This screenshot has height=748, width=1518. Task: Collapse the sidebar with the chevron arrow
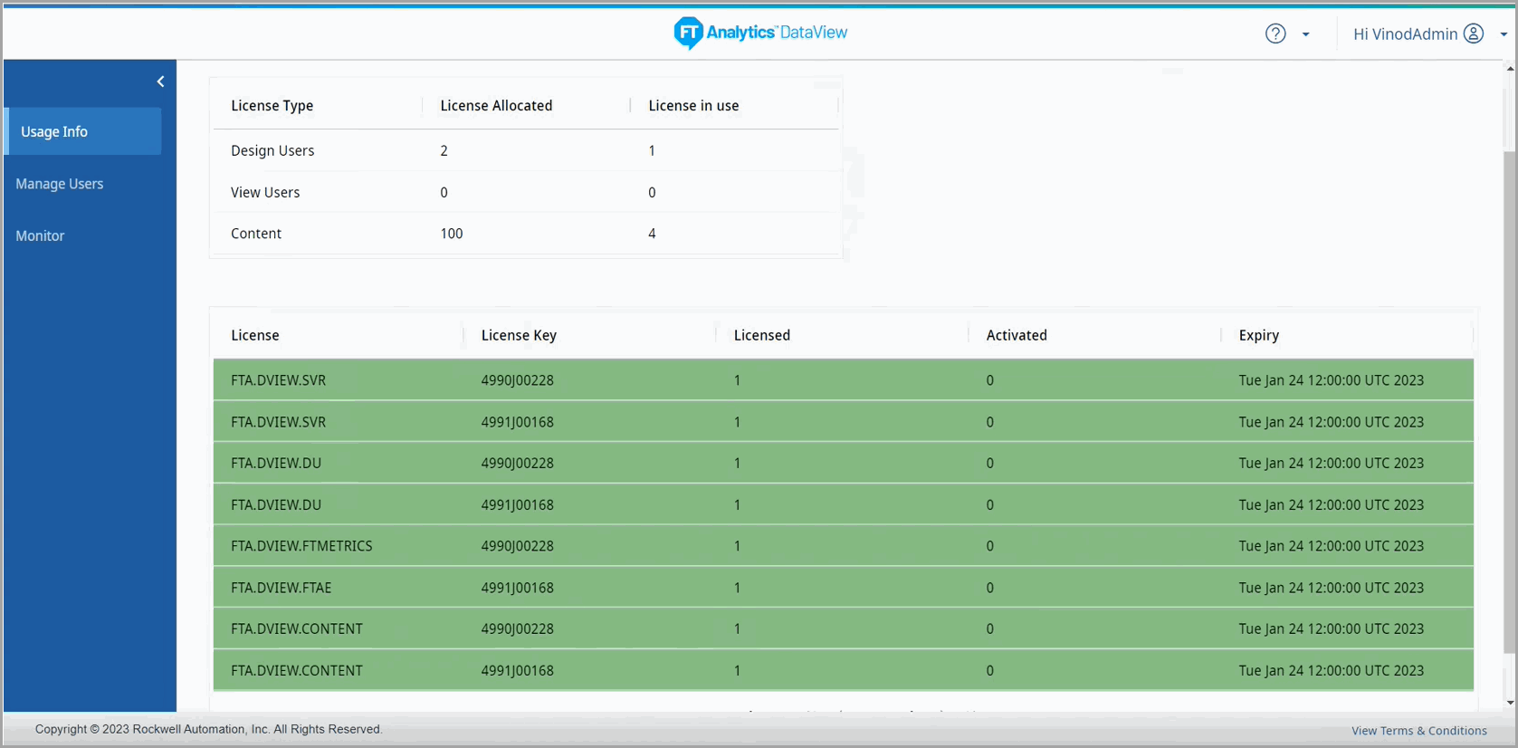pyautogui.click(x=160, y=82)
